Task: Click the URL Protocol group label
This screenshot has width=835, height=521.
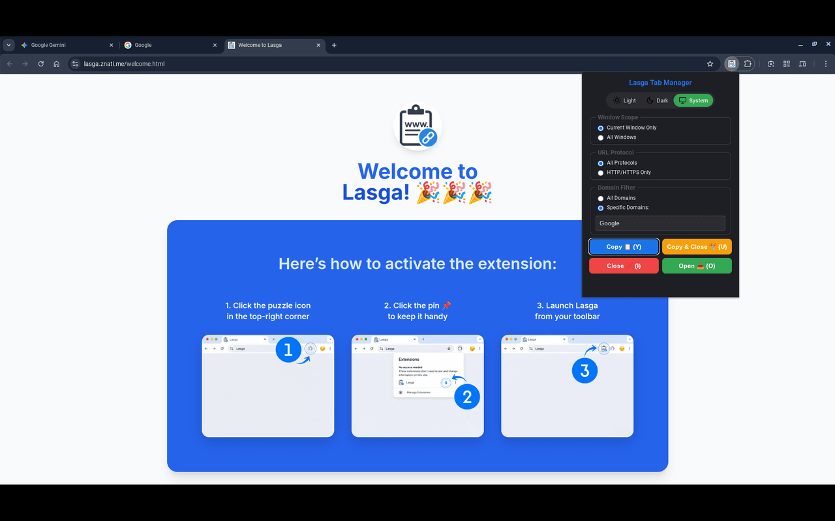Action: tap(616, 152)
